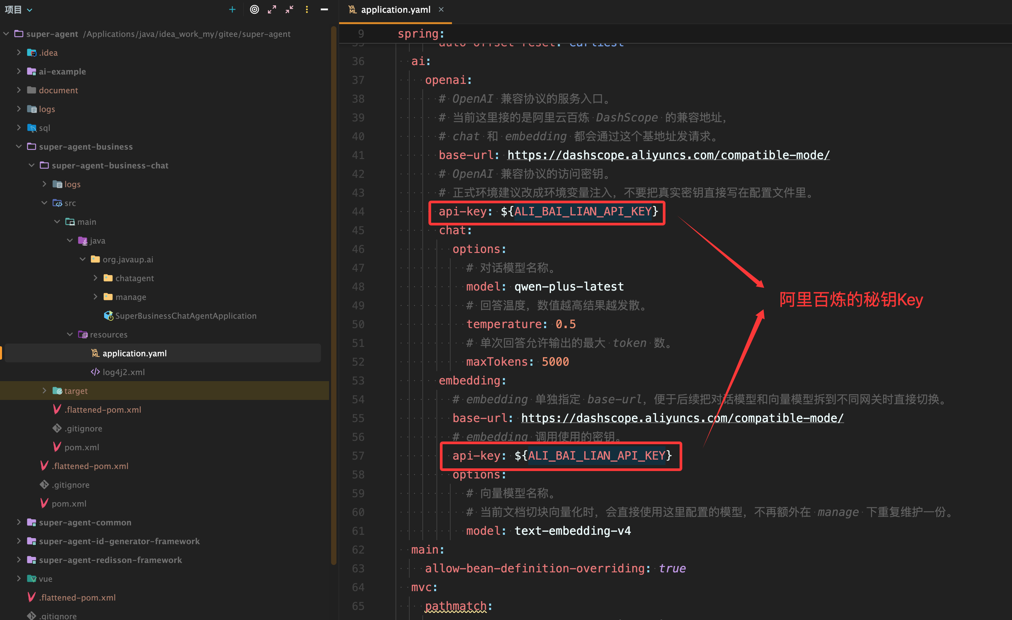Hide the project panel with the minimize dash

(x=324, y=9)
